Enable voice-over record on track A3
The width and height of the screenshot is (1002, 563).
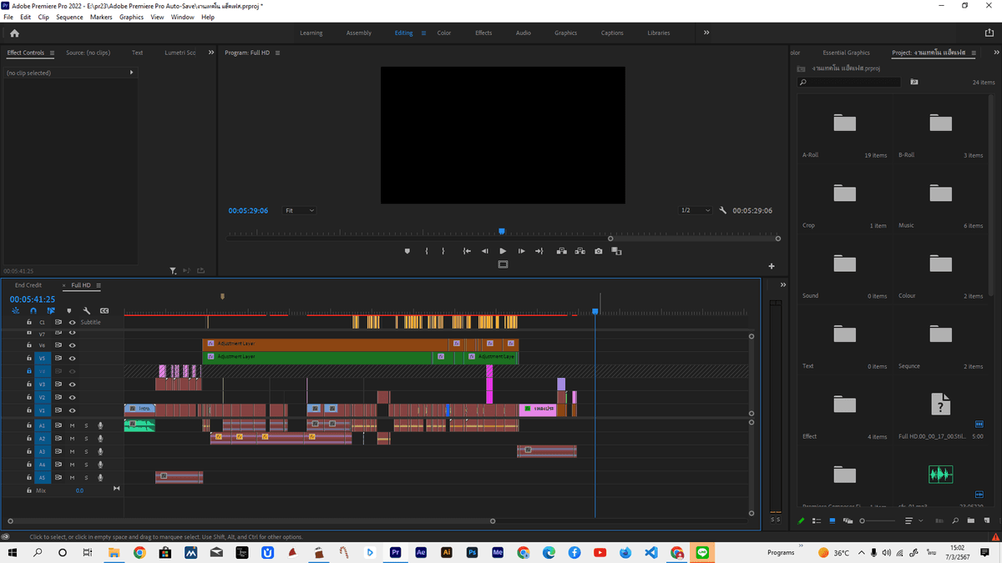[100, 451]
